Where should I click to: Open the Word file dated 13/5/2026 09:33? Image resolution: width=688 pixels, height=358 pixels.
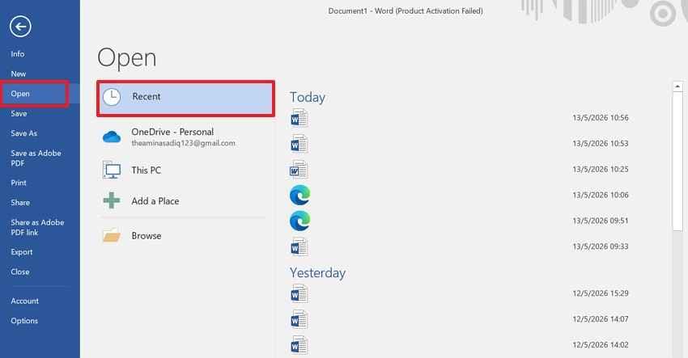point(299,246)
